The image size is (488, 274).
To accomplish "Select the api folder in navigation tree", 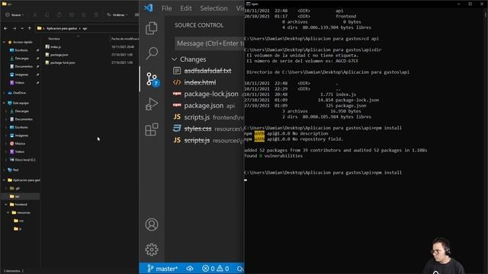I will point(15,196).
